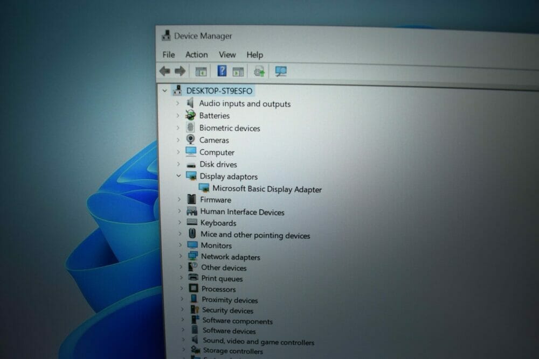Expand the Disk drives category

click(178, 164)
